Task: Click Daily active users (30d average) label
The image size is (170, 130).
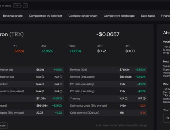Action: 88,106
